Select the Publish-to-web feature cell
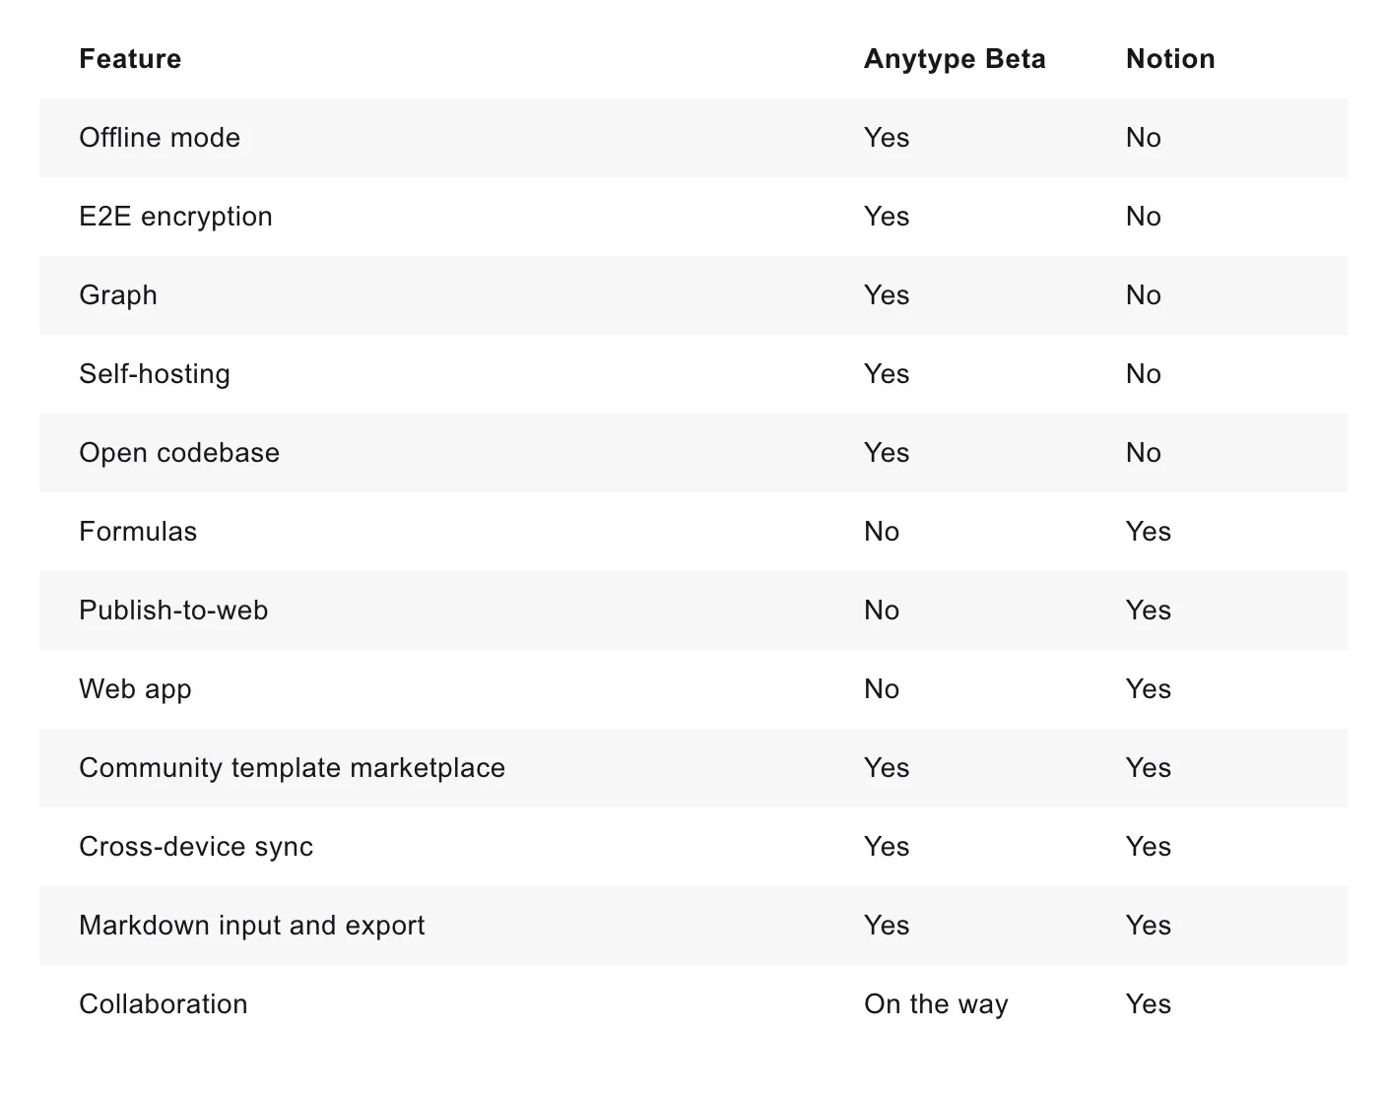Viewport: 1387px width, 1093px height. tap(173, 611)
